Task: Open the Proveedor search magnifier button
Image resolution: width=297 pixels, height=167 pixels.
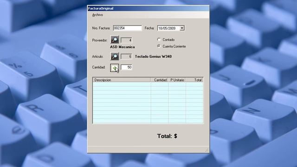Action: click(x=115, y=40)
